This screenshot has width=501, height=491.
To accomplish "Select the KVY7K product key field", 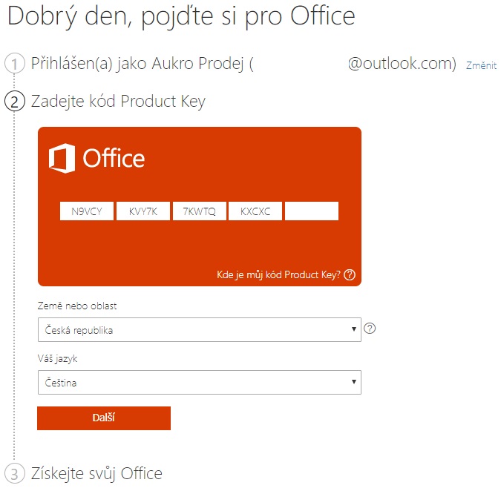I will [143, 211].
